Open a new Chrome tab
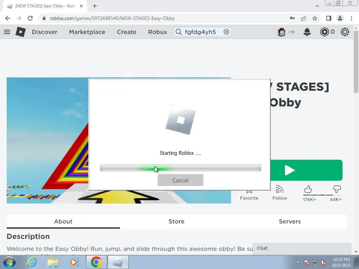Viewport: 359px width, 269px height. tap(95, 6)
